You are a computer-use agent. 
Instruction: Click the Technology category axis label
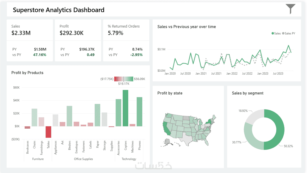[129, 159]
